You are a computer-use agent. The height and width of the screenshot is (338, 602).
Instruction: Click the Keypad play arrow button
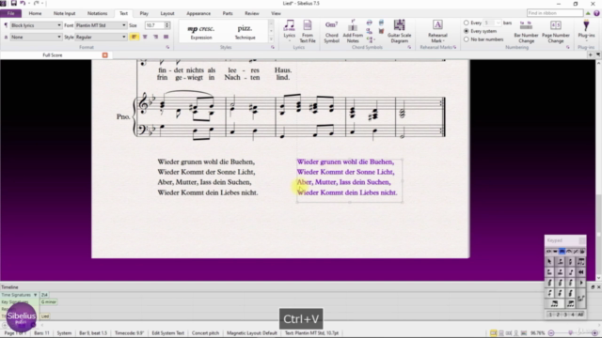581,283
